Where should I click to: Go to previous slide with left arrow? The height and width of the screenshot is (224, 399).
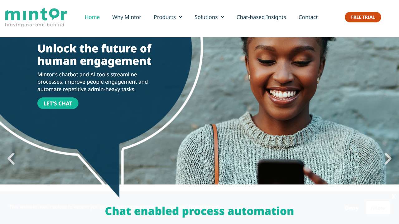click(x=11, y=159)
